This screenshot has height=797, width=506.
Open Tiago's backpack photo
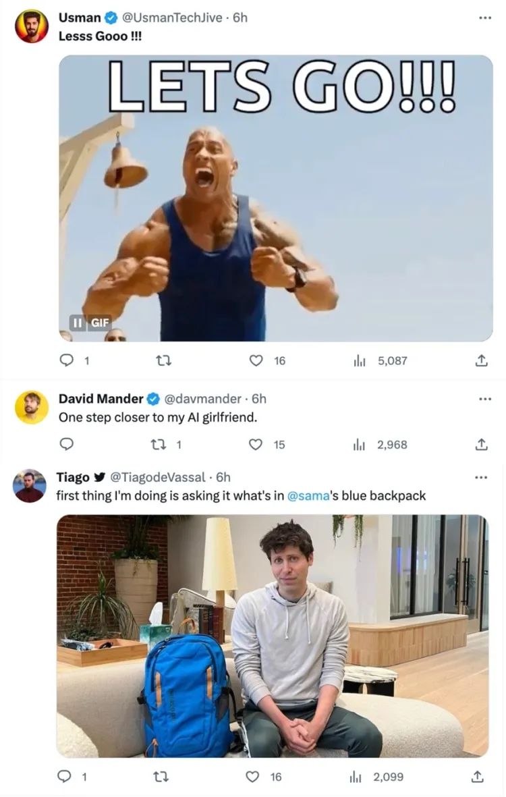(273, 635)
